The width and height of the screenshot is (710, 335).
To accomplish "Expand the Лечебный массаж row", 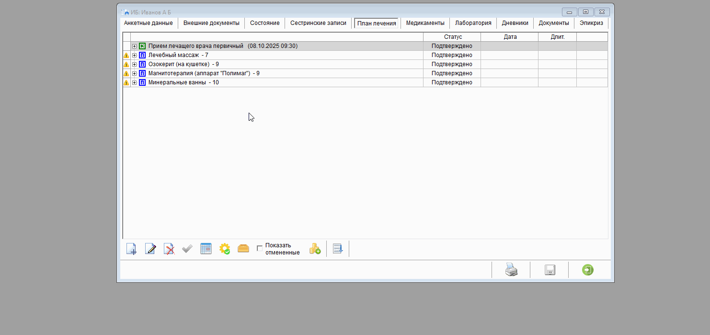I will point(135,55).
